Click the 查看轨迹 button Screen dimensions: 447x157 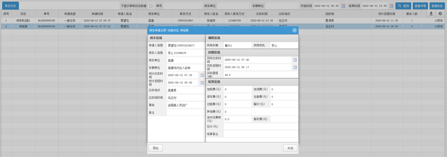[x=437, y=6]
